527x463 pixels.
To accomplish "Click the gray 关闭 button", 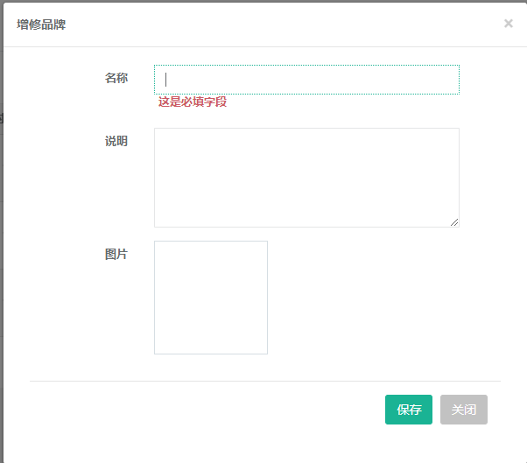I will pos(464,410).
